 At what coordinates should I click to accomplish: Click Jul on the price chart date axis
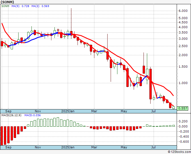click(154, 111)
